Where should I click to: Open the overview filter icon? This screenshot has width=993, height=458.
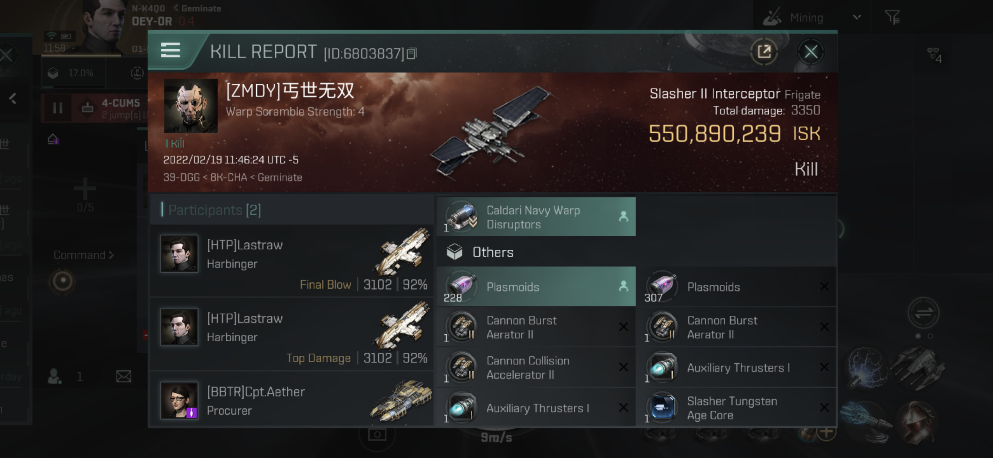(892, 17)
